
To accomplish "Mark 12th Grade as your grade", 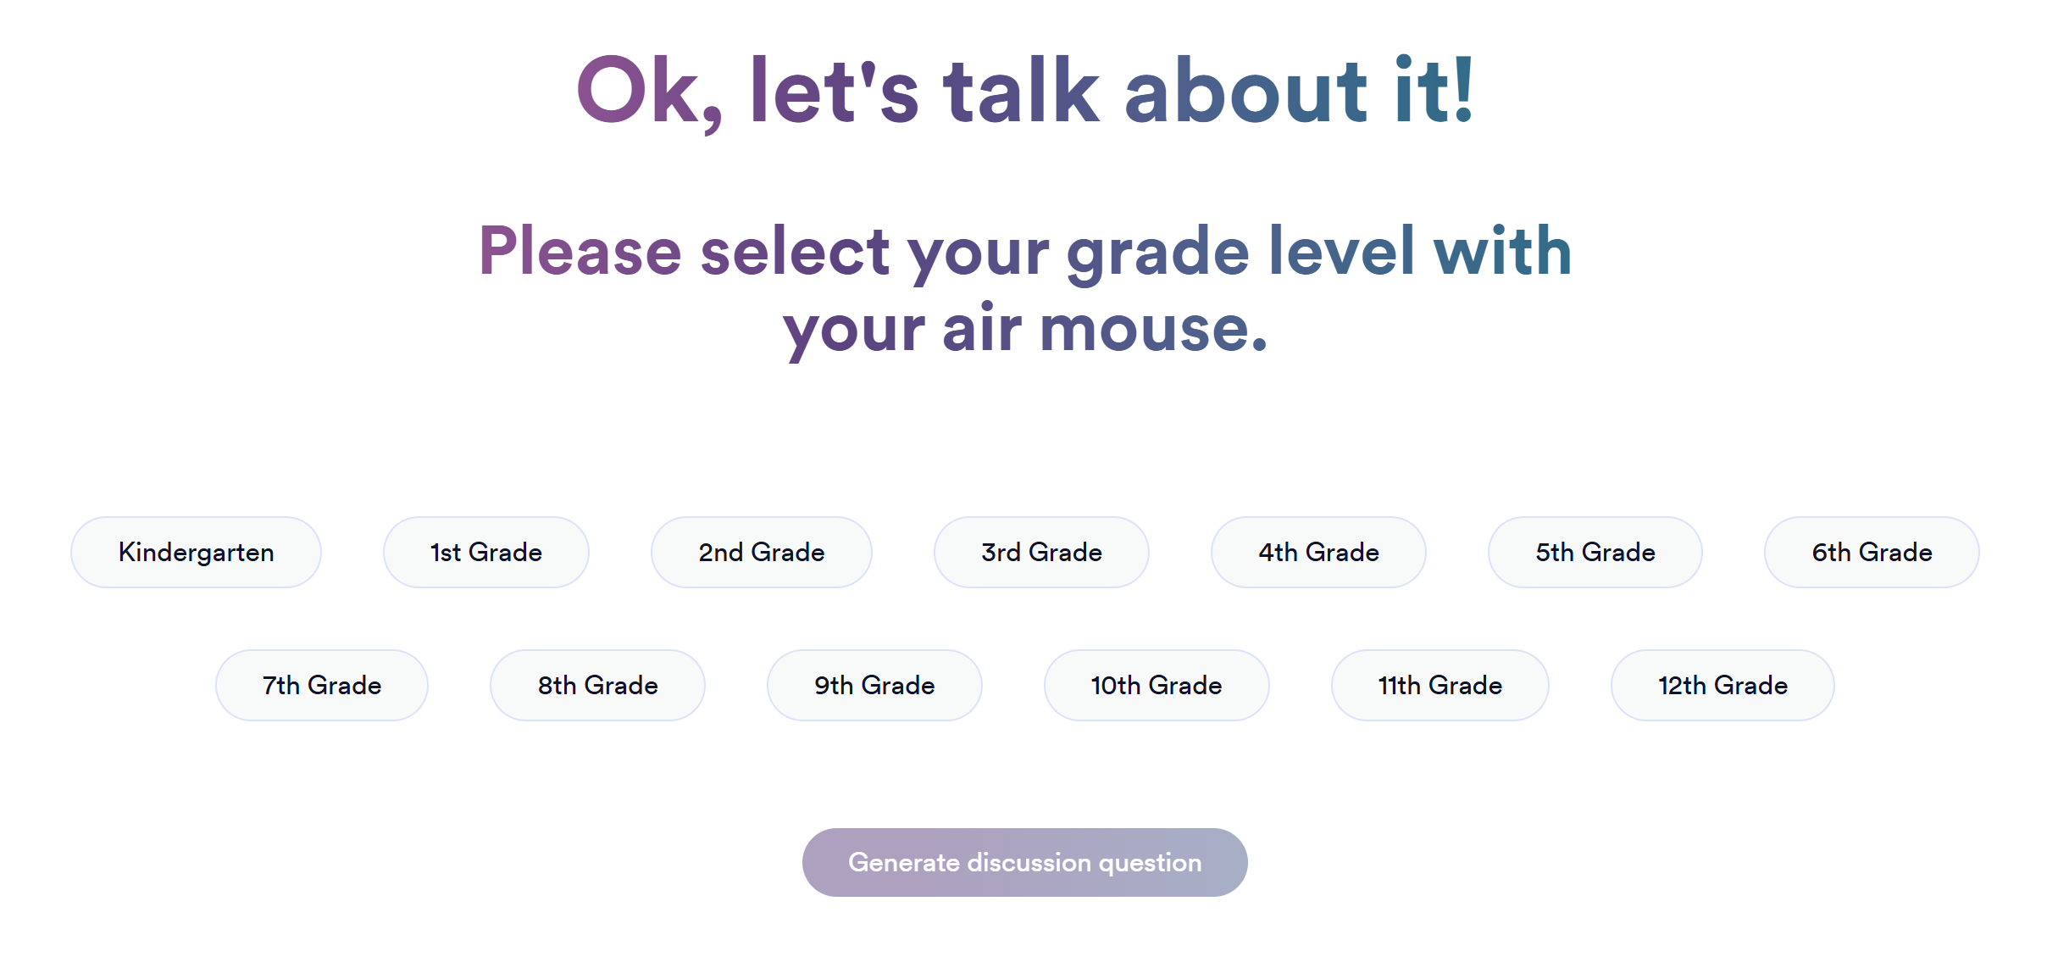I will click(1722, 686).
